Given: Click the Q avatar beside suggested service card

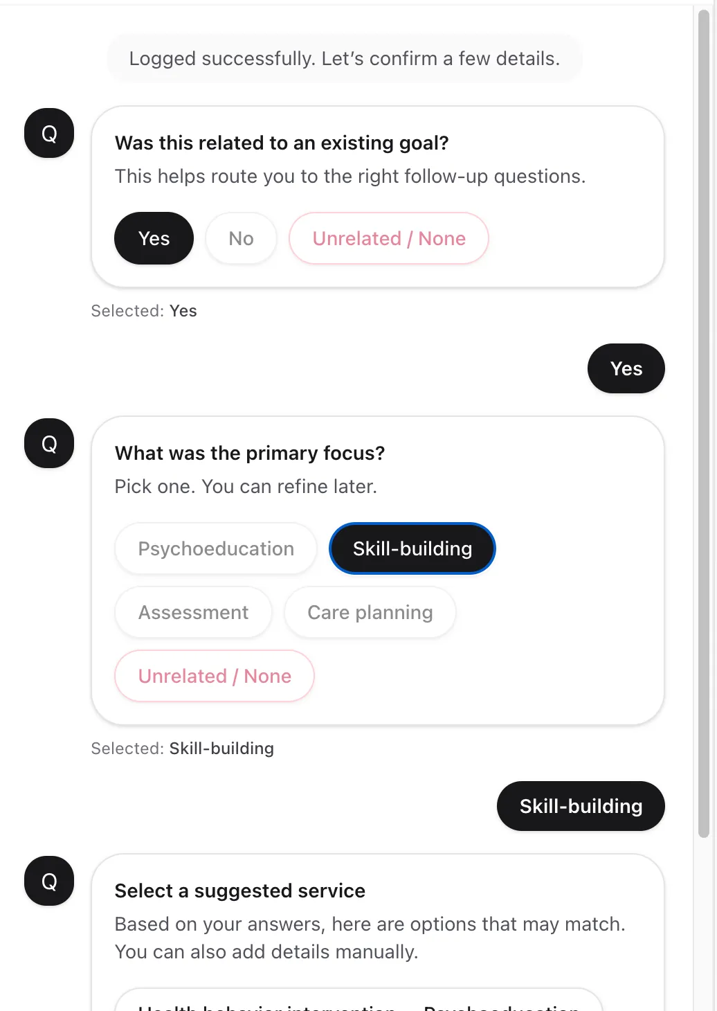Looking at the screenshot, I should point(49,881).
